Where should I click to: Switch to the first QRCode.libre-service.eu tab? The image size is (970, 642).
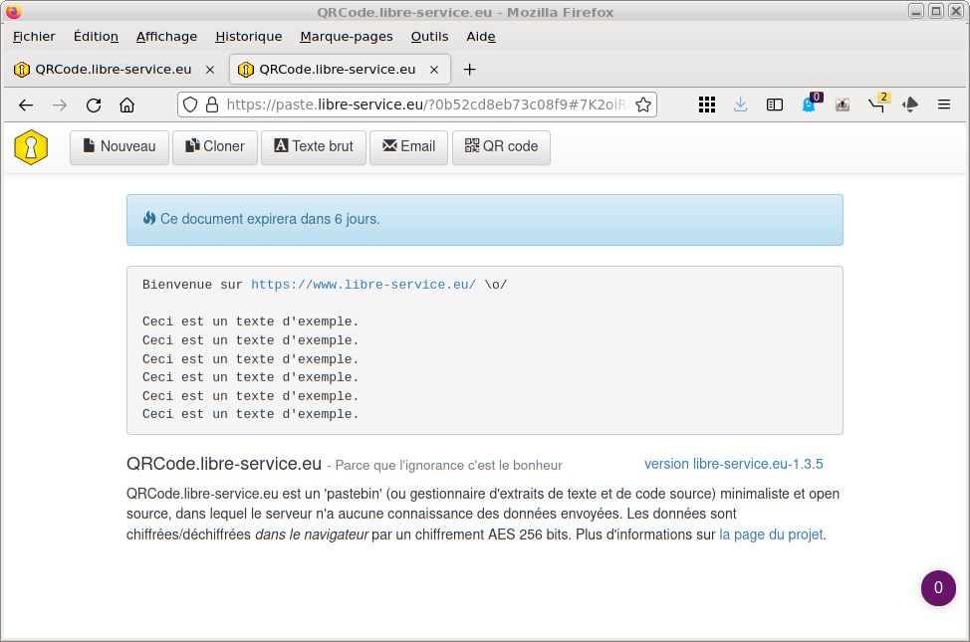113,70
